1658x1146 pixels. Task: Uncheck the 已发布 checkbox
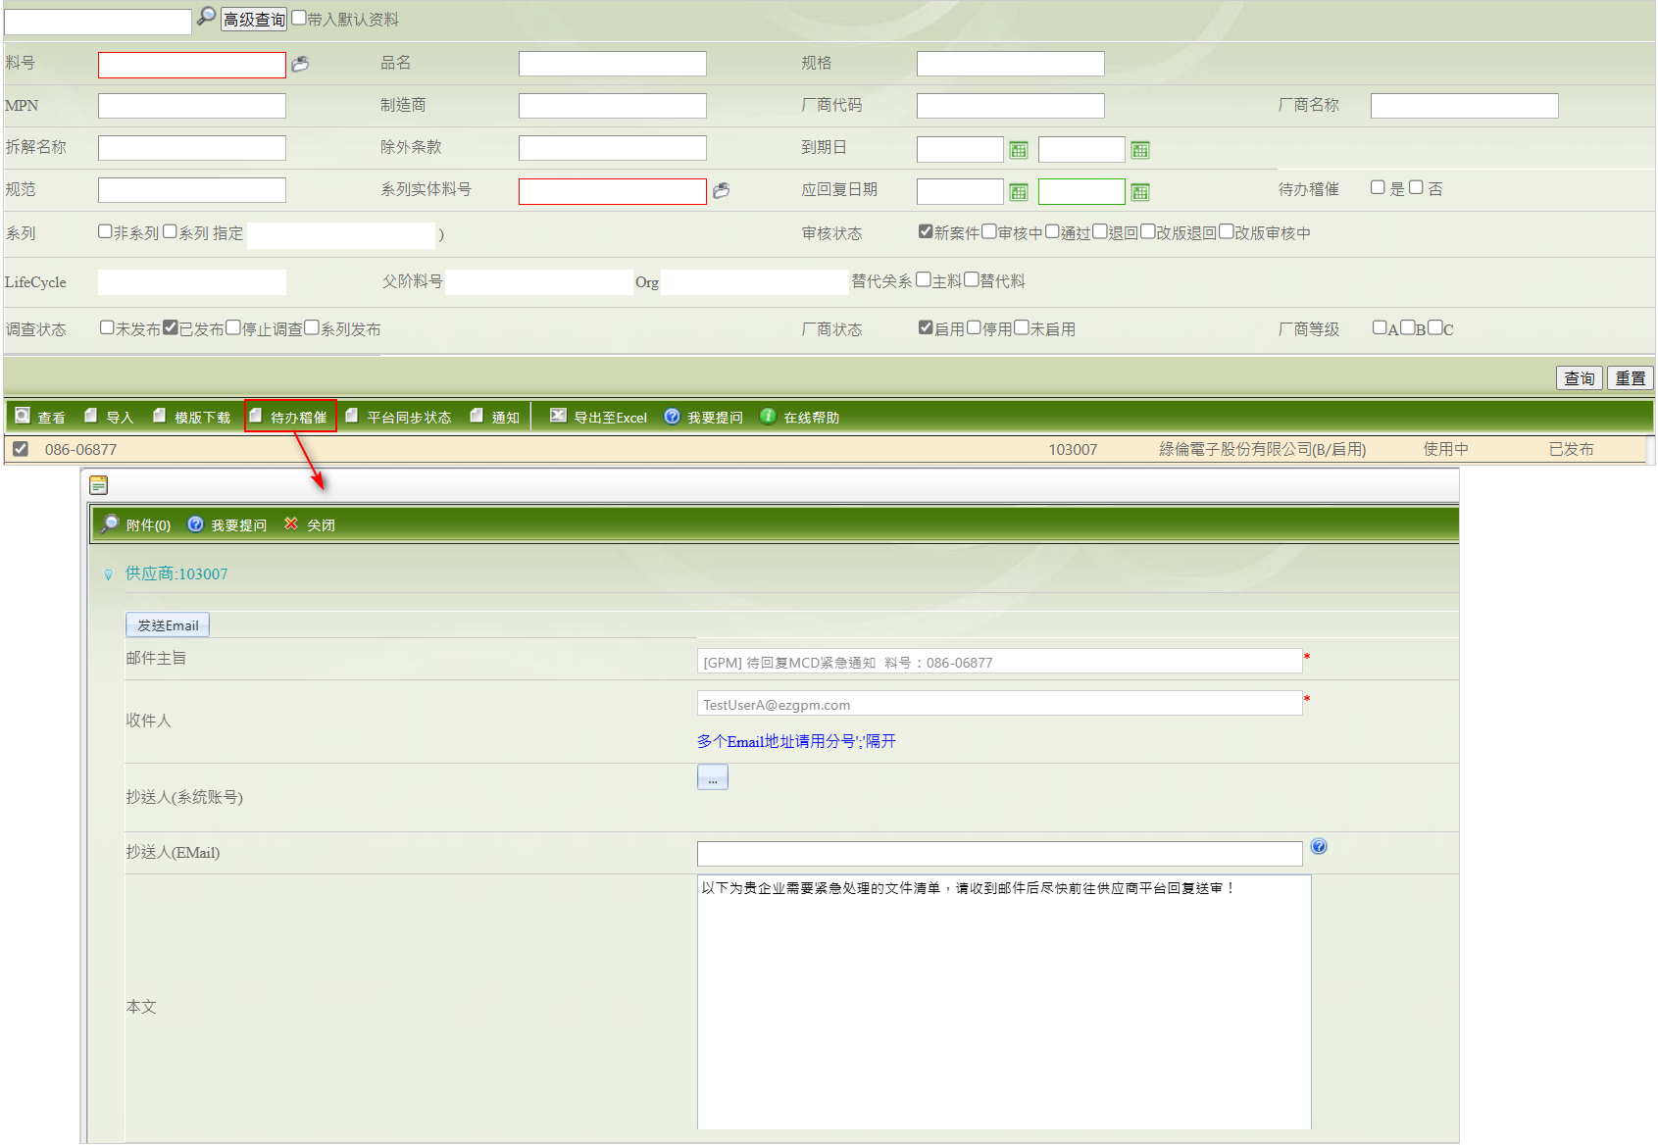point(171,327)
